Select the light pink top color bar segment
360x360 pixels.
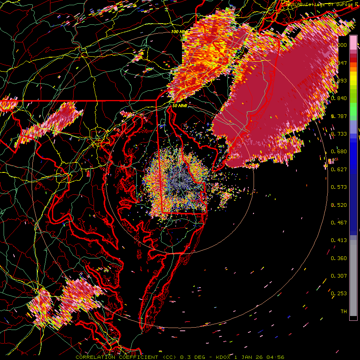point(353,42)
